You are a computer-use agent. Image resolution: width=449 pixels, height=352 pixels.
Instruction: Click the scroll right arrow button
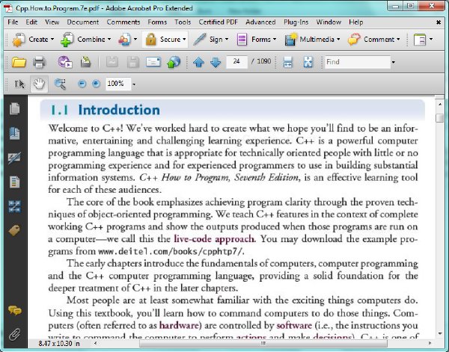[430, 343]
